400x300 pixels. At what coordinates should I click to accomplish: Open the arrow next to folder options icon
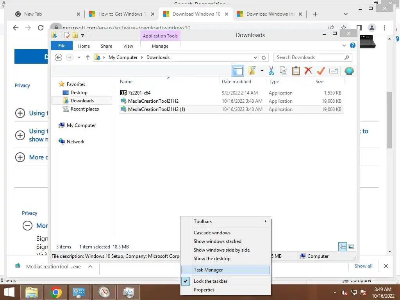262,71
